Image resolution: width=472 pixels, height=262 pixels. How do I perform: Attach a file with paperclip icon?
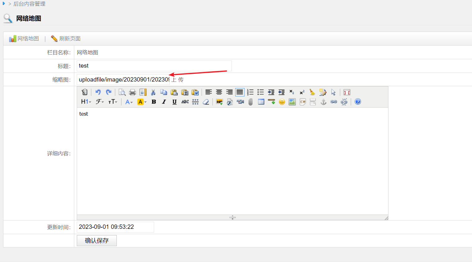pyautogui.click(x=251, y=102)
